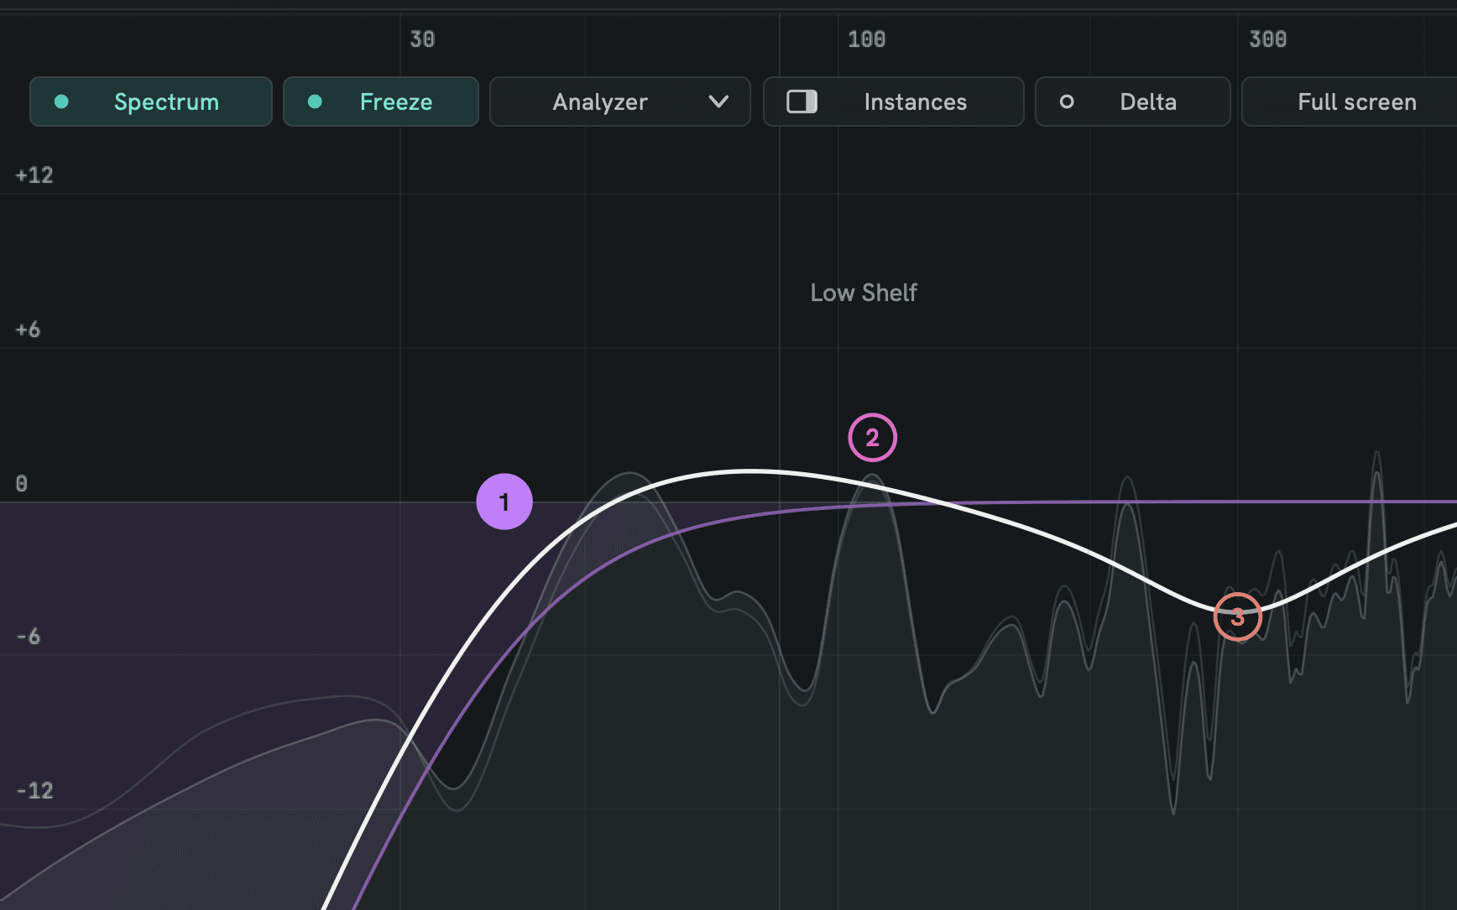1457x910 pixels.
Task: Expand Analyzer options via chevron arrow
Action: pos(718,101)
